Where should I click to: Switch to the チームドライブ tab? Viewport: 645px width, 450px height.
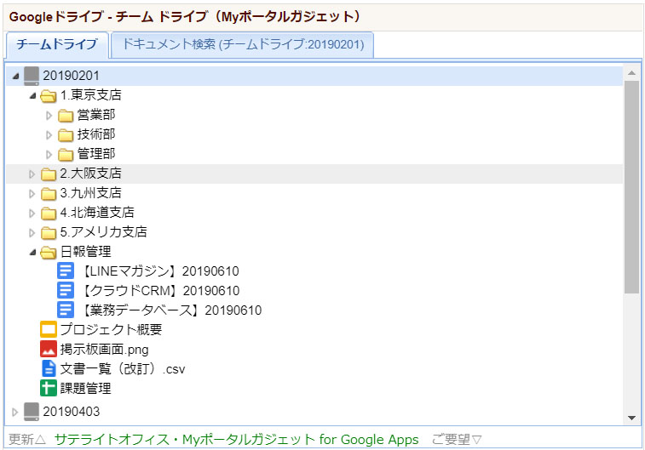pos(57,44)
